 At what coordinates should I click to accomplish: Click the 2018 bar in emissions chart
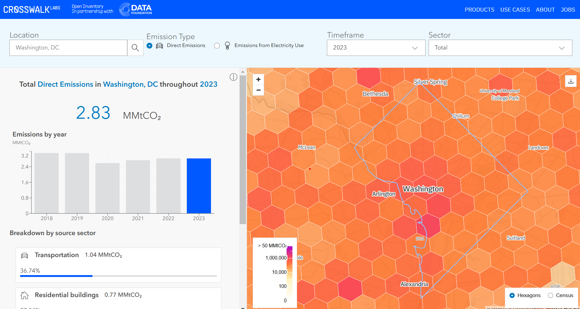coord(46,183)
